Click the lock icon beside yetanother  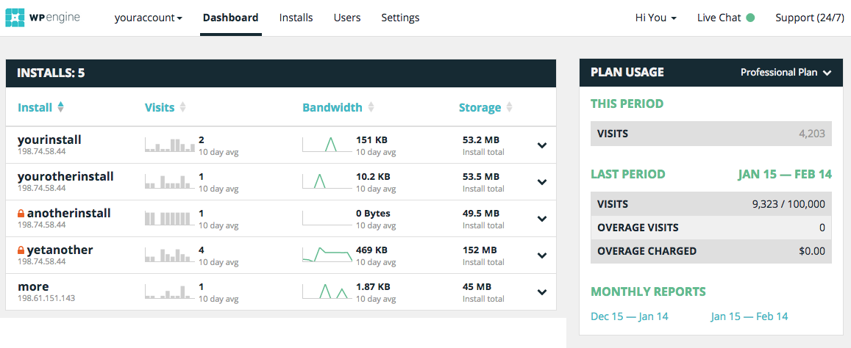(x=21, y=250)
